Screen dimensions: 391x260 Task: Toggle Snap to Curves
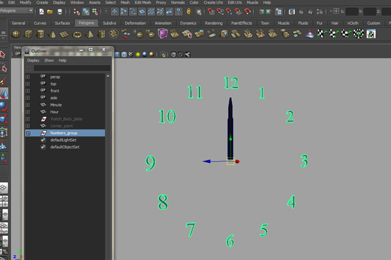pos(220,12)
